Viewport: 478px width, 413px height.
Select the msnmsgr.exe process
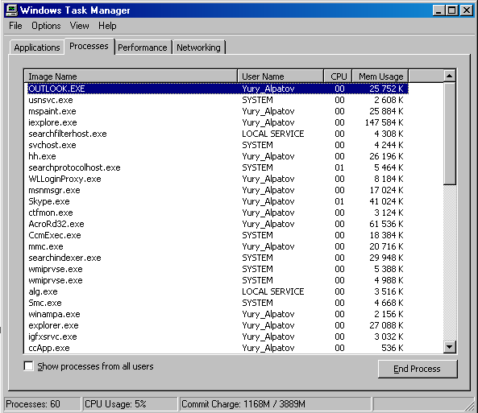point(218,190)
